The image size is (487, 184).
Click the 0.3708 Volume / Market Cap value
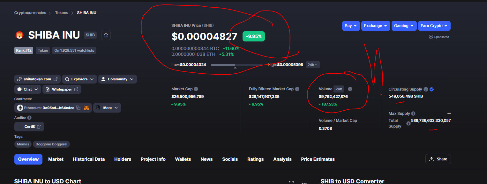(x=326, y=128)
